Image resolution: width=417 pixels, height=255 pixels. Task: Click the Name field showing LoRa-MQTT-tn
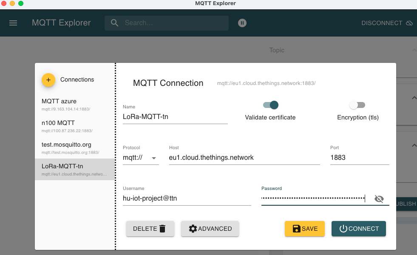pyautogui.click(x=174, y=117)
